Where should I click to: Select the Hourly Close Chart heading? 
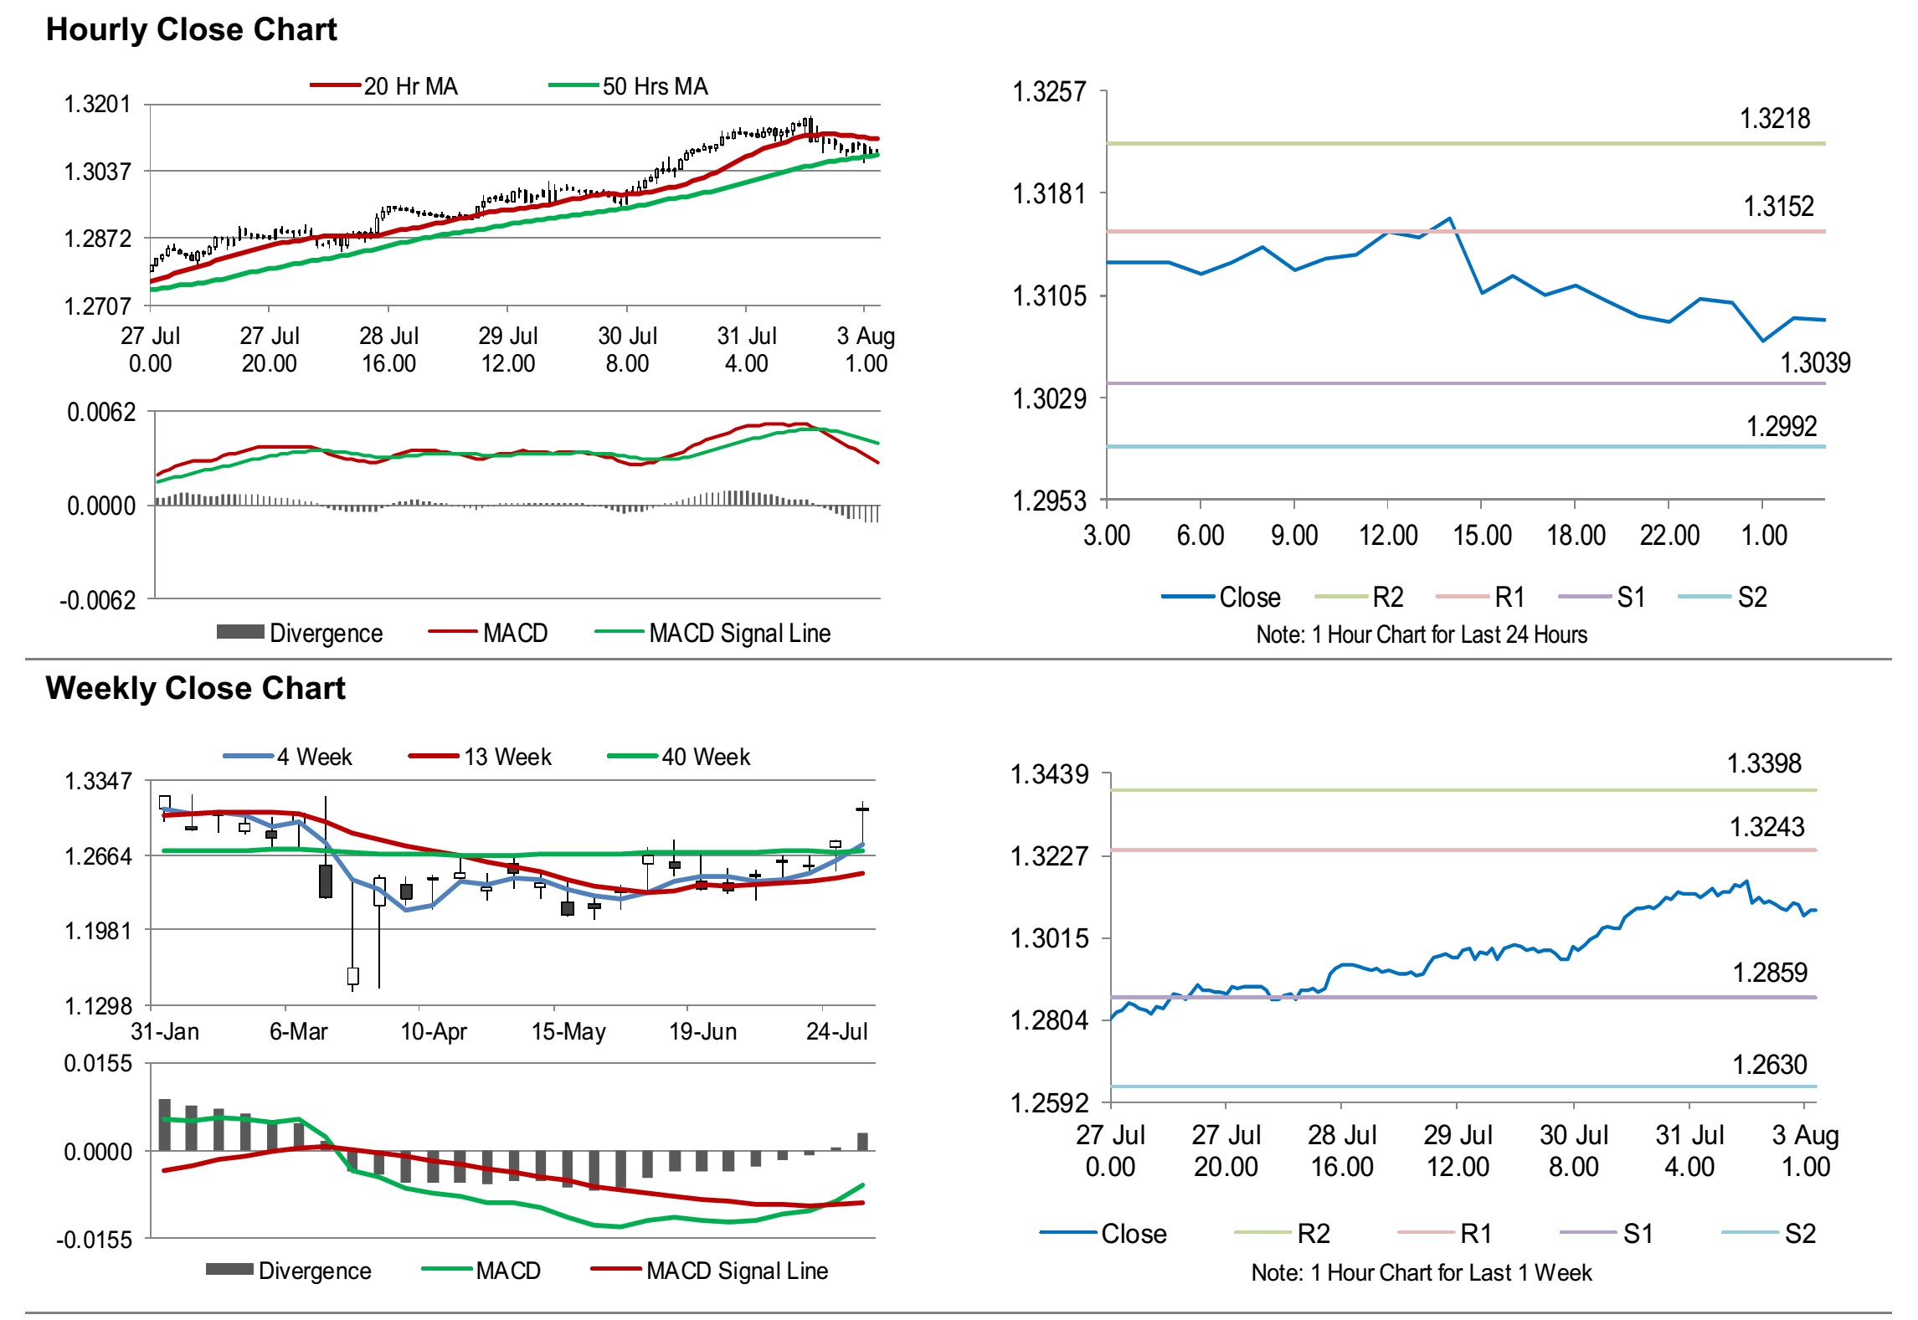191,29
